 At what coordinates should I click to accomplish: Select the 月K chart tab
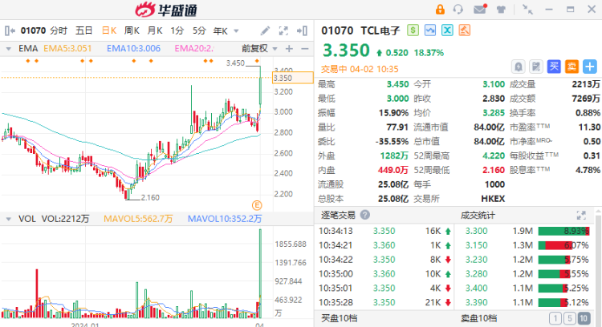pyautogui.click(x=155, y=30)
